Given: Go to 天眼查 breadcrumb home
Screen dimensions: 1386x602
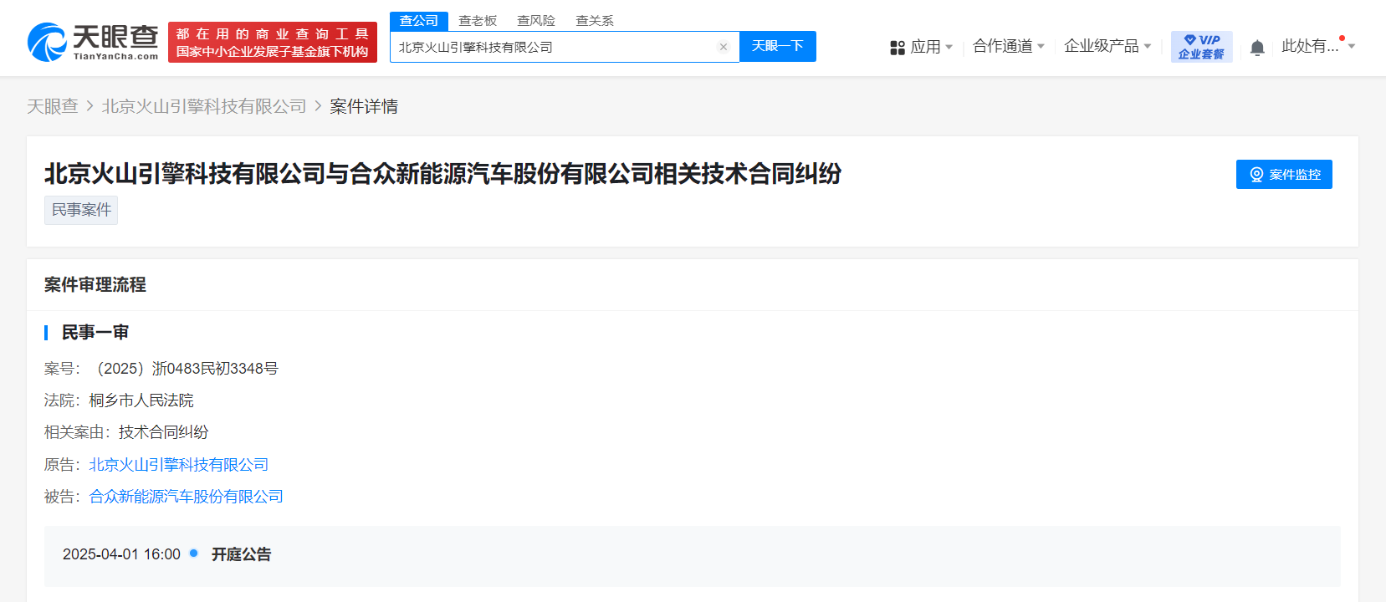Looking at the screenshot, I should pyautogui.click(x=53, y=106).
